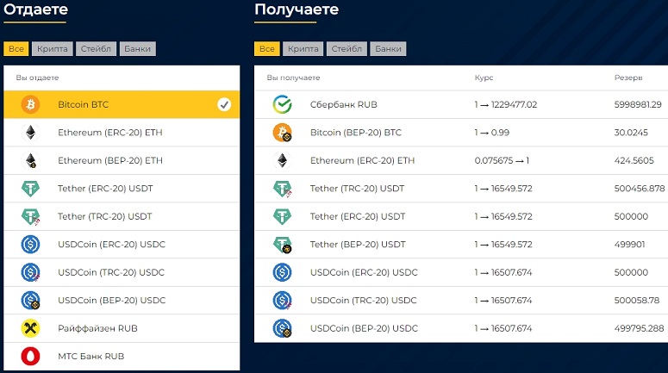The image size is (668, 373).
Task: Click the Tether (BEP-20) icon in receive list
Action: click(x=282, y=245)
